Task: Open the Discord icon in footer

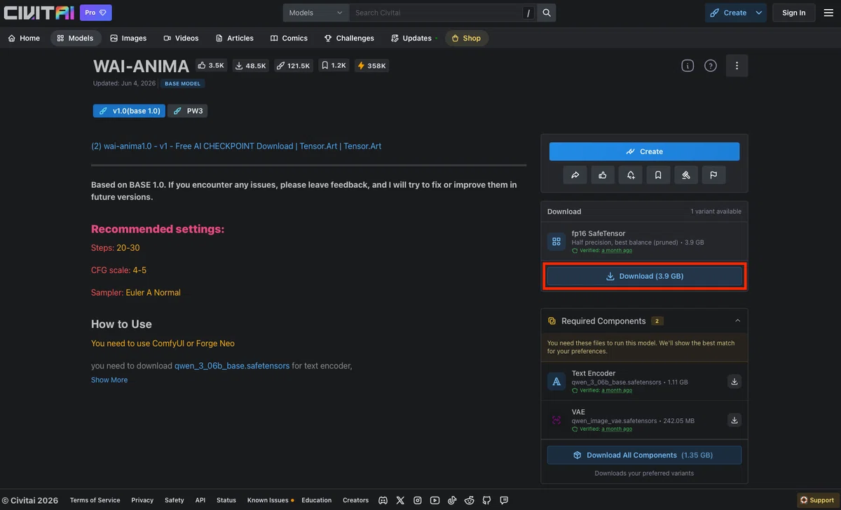Action: click(x=383, y=500)
